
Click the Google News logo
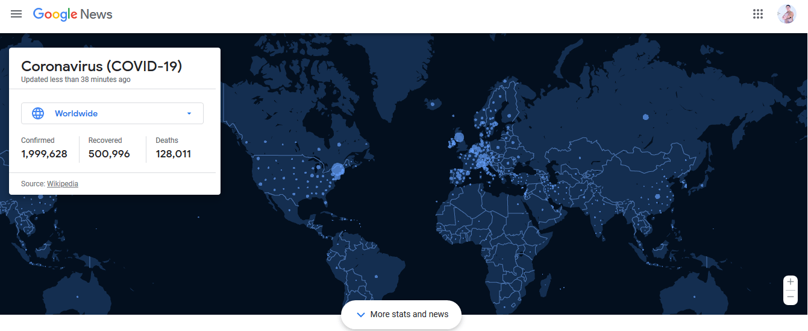73,14
